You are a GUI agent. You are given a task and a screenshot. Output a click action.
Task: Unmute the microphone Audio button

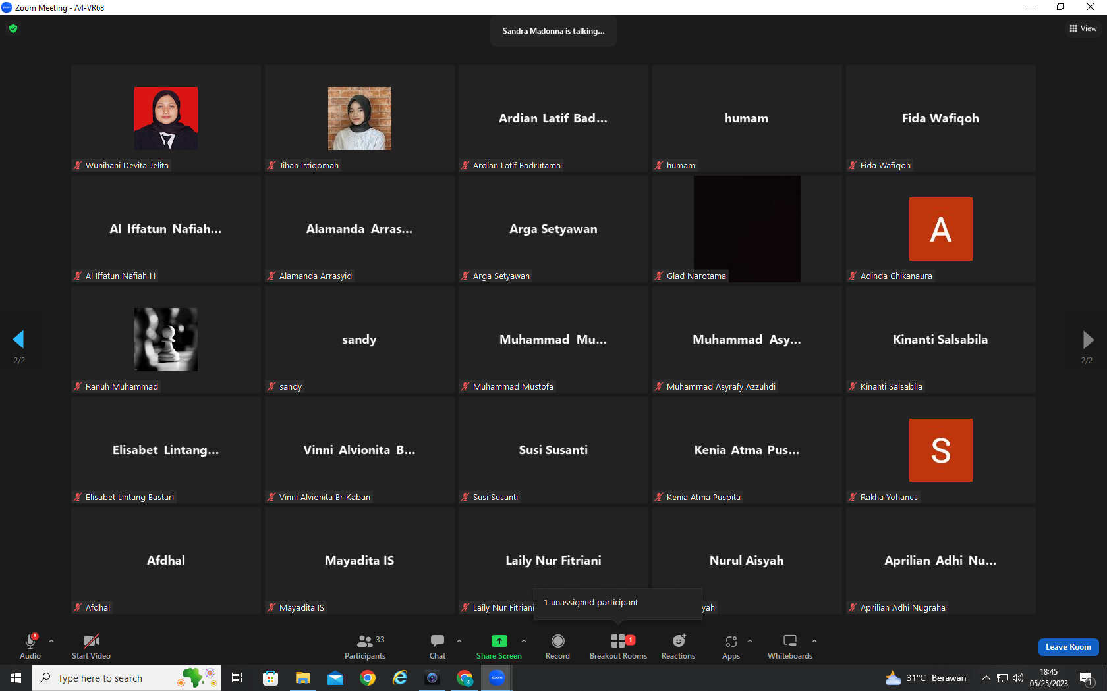pyautogui.click(x=30, y=646)
